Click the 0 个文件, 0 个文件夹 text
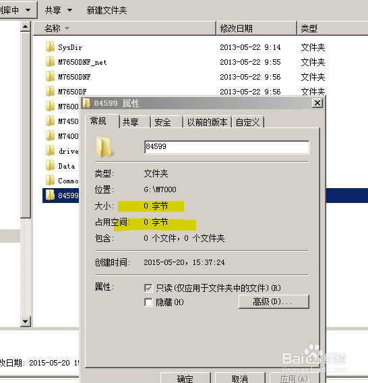The image size is (368, 383). (x=184, y=238)
